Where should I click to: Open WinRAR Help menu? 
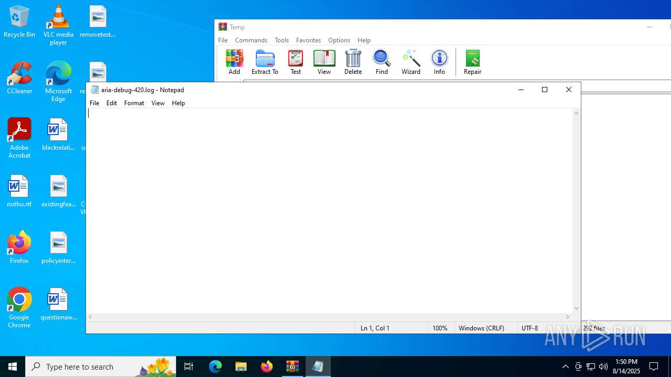point(364,40)
